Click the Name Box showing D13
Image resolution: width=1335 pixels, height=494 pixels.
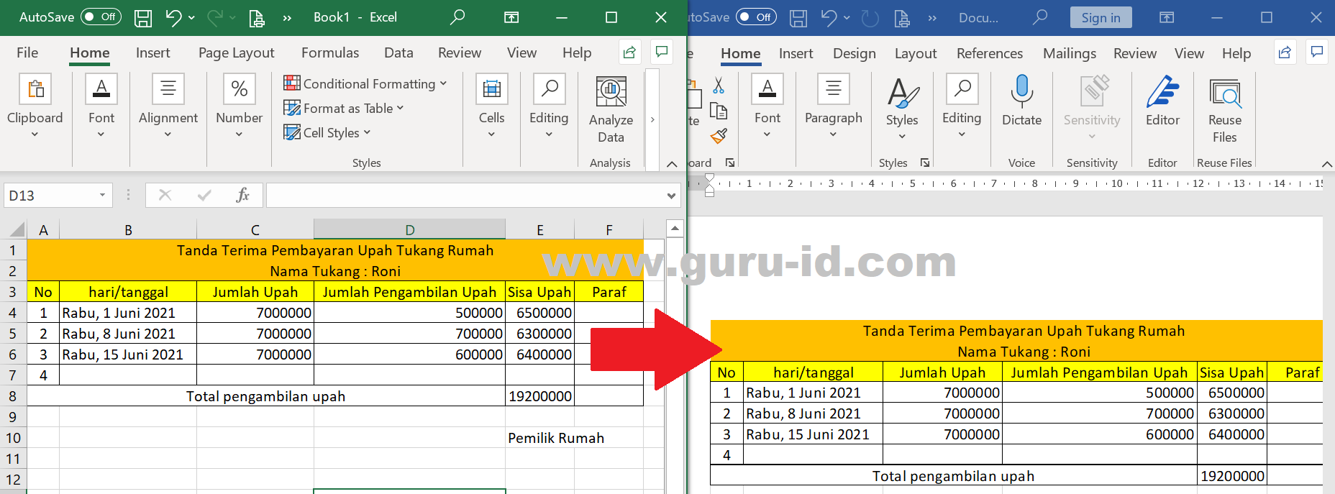(50, 195)
